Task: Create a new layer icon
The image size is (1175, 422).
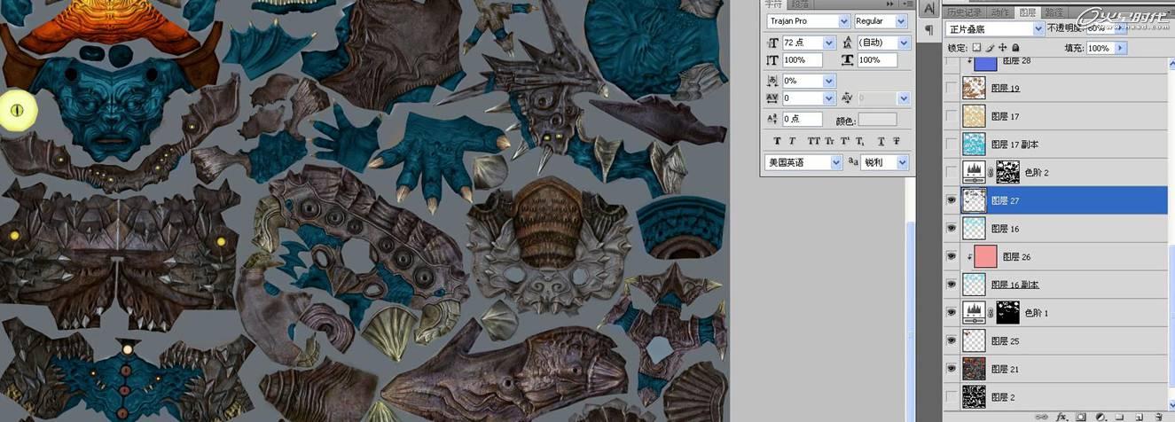Action: point(1138,416)
